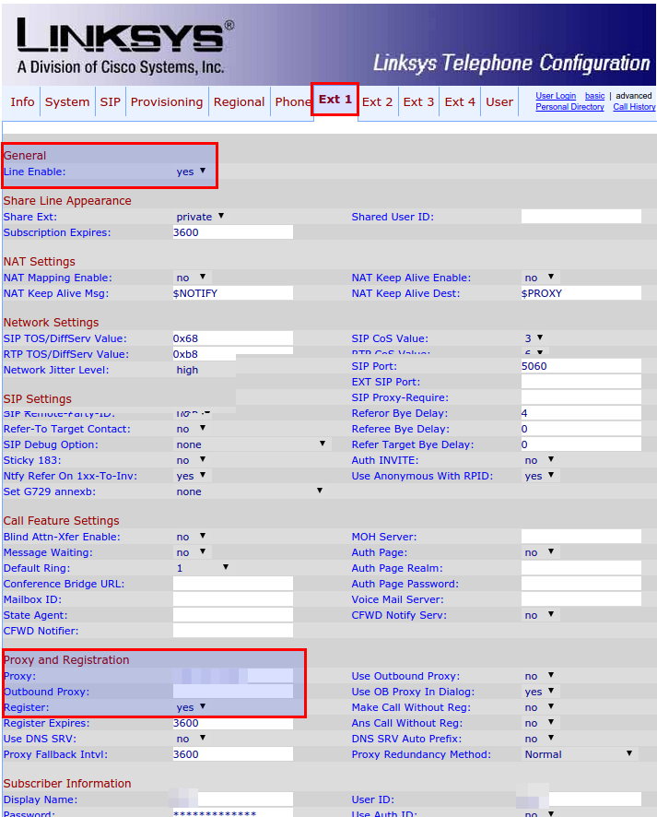657x817 pixels.
Task: Click the NAT Keep Alive Dest field
Action: click(581, 293)
